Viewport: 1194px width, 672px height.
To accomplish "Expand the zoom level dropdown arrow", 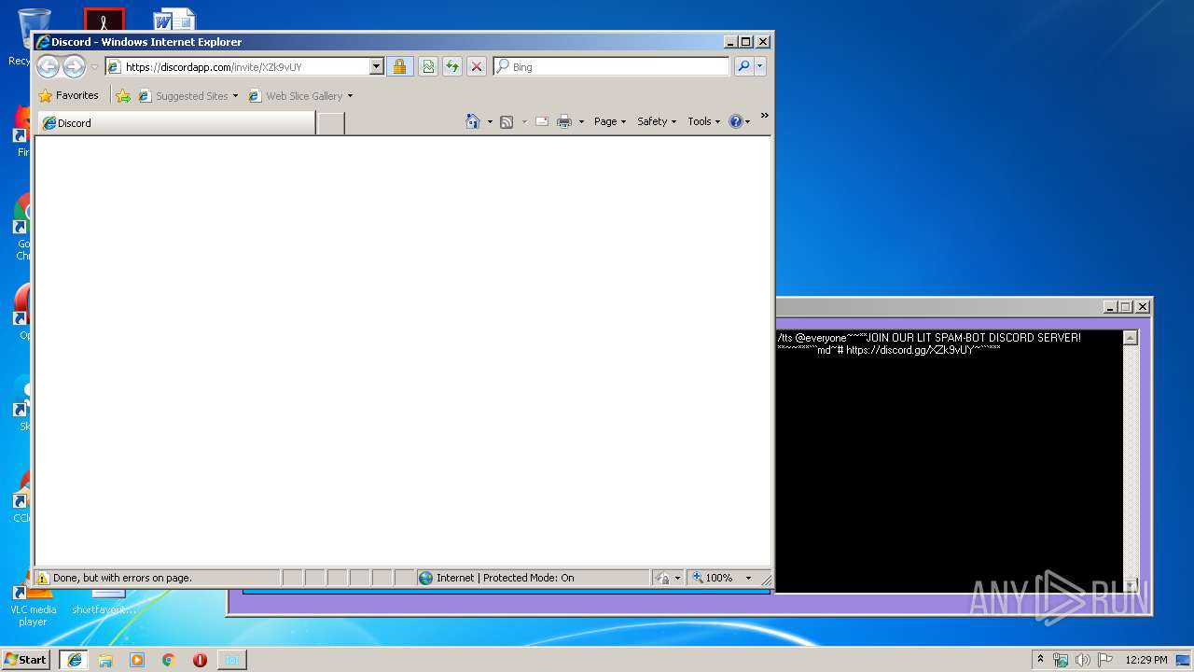I will [747, 578].
